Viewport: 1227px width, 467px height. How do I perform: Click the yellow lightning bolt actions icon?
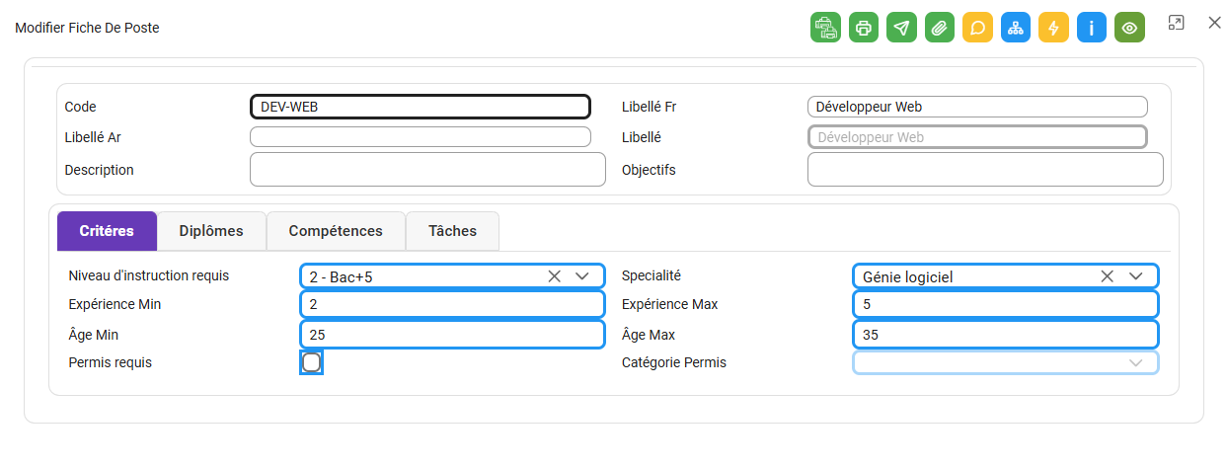click(x=1053, y=28)
